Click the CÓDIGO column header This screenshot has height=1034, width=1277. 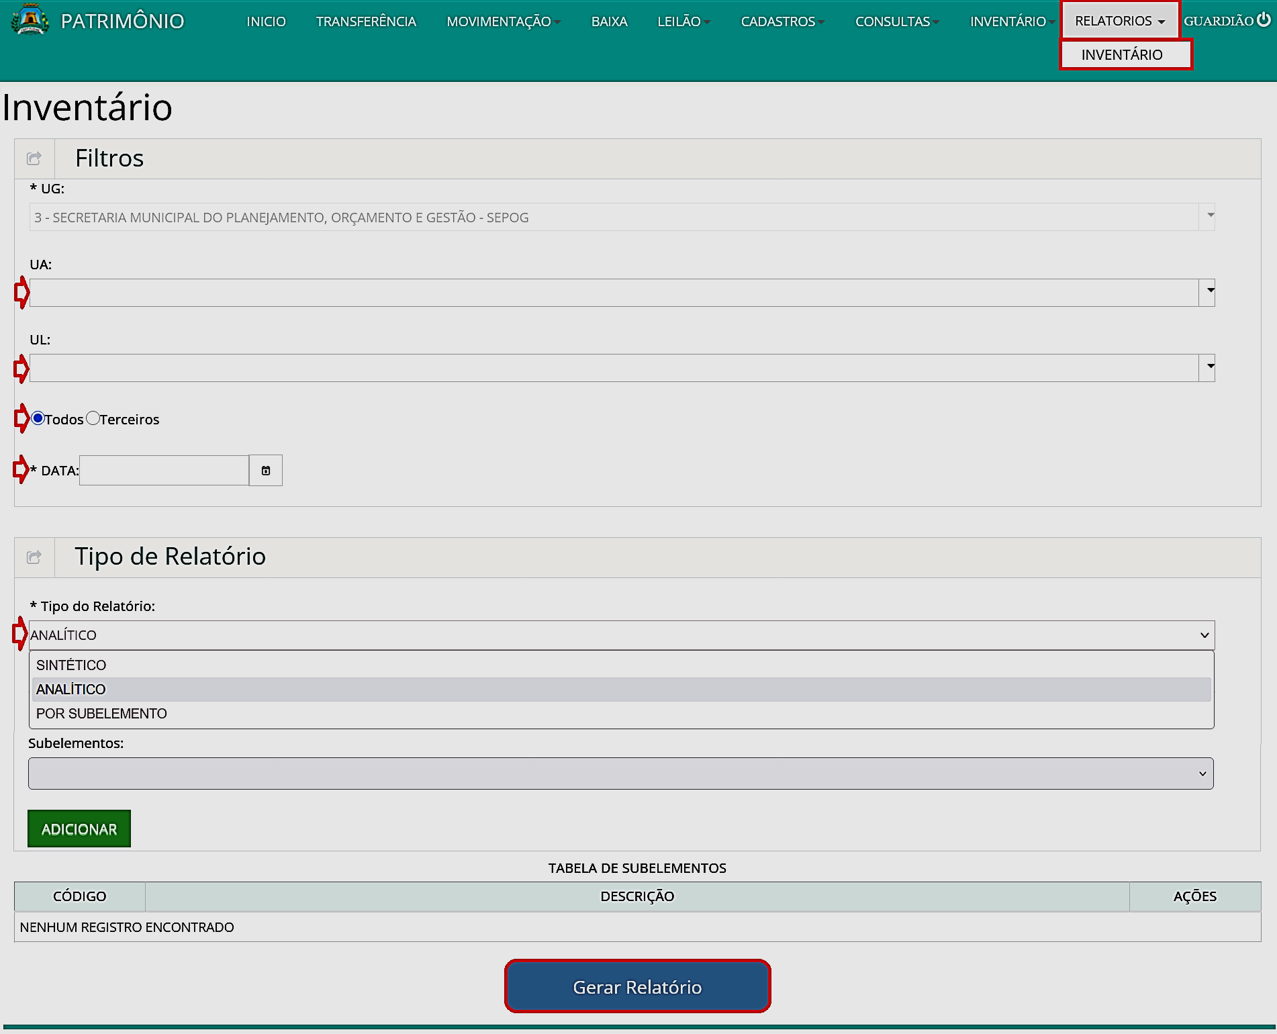80,896
